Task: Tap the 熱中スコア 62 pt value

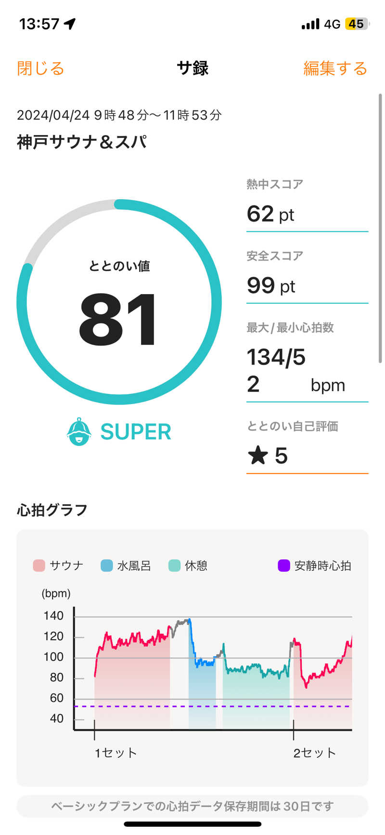Action: (x=270, y=214)
